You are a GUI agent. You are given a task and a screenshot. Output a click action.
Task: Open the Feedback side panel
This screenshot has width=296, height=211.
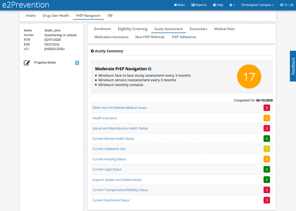293,66
